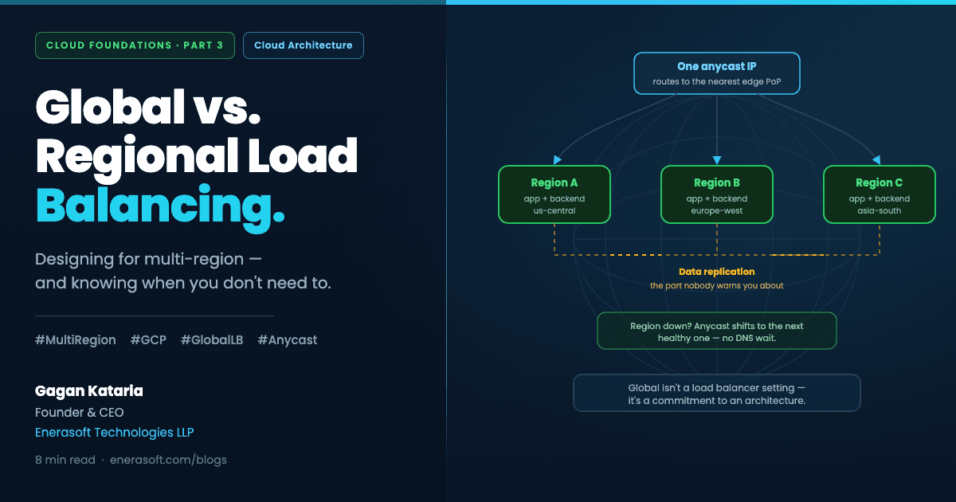The height and width of the screenshot is (502, 956).
Task: Click the Cloud Foundations Part 3 badge
Action: (x=135, y=45)
